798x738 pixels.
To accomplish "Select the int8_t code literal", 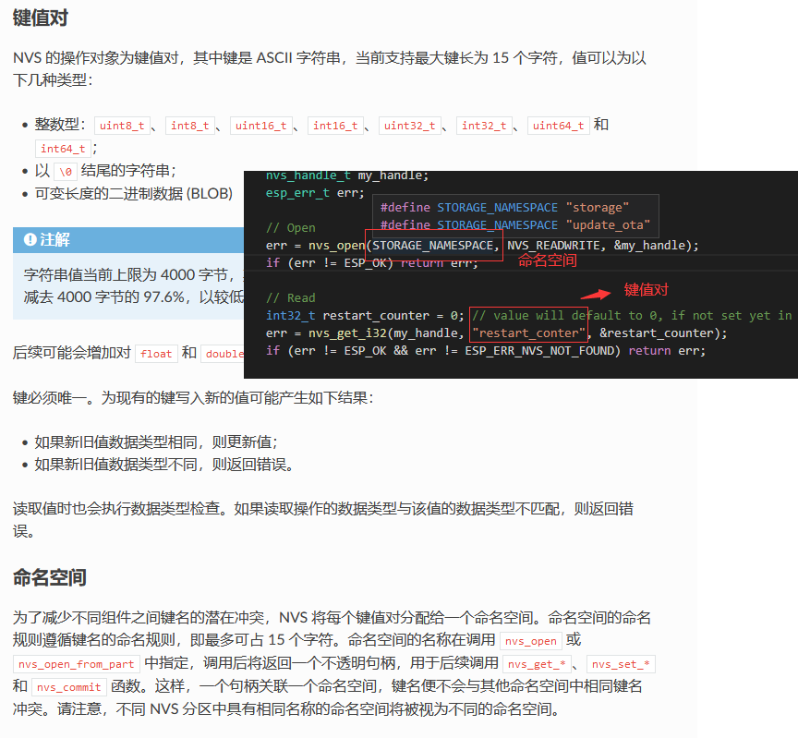I will pyautogui.click(x=190, y=126).
